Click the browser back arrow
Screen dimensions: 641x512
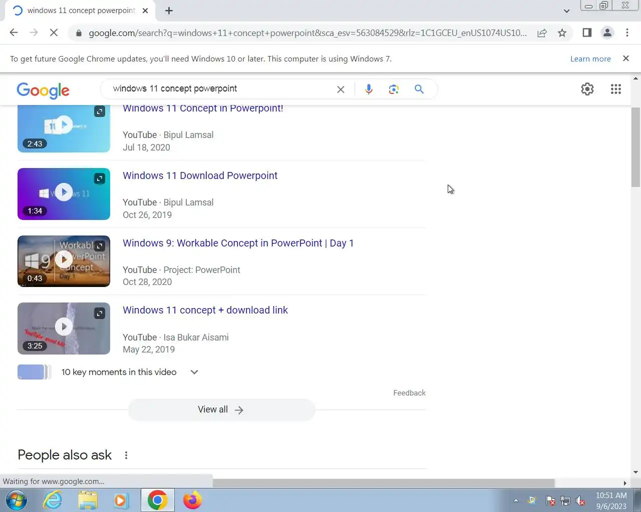coord(14,32)
